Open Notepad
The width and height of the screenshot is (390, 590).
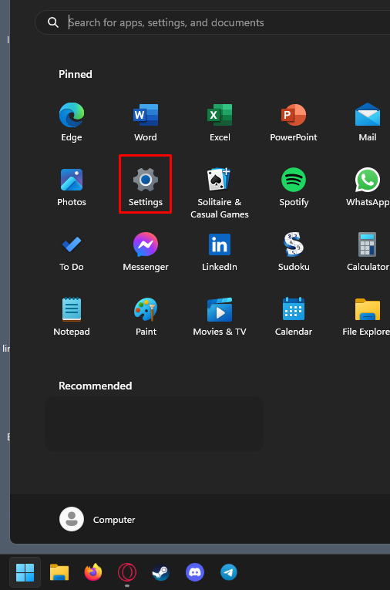coord(72,316)
